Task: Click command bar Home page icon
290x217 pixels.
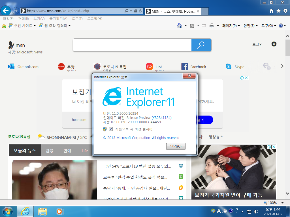Action: coord(179,26)
